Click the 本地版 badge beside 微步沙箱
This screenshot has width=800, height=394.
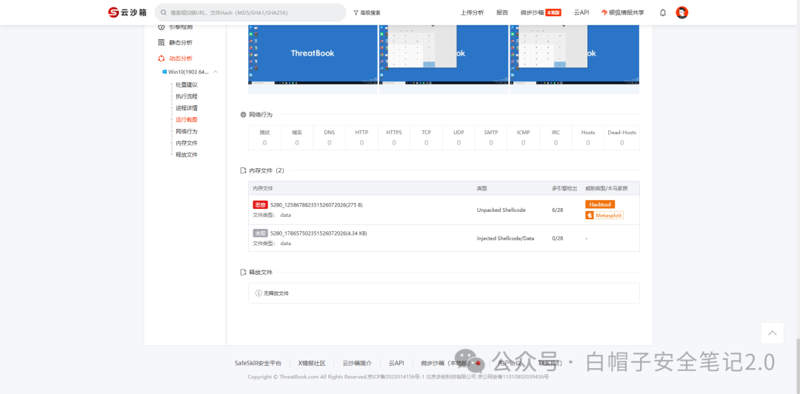click(553, 13)
